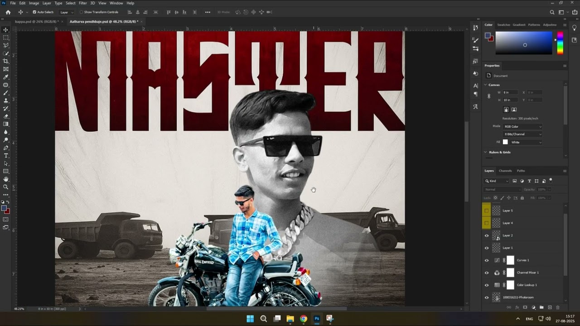Switch to the Swatches tab
580x326 pixels.
point(503,24)
